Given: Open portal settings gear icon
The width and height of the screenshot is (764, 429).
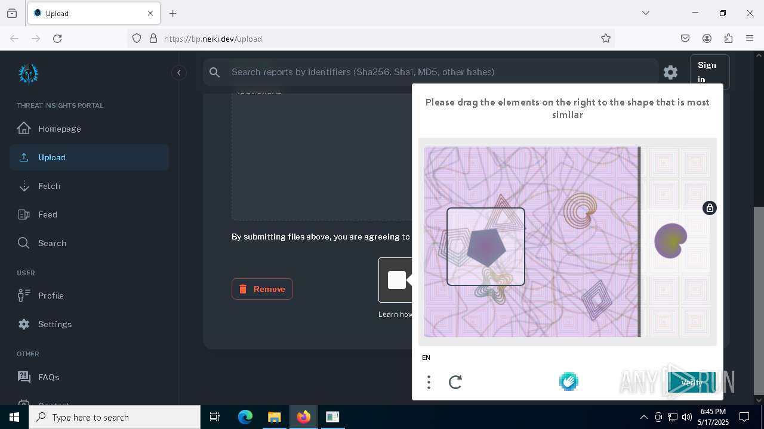Looking at the screenshot, I should 670,73.
